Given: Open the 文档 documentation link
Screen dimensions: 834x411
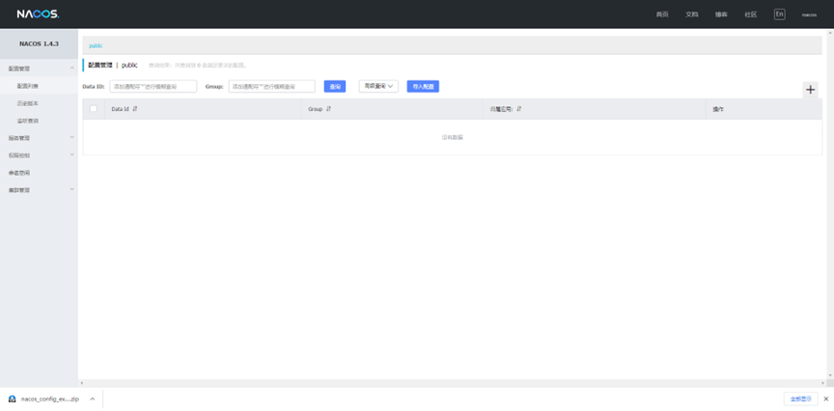Looking at the screenshot, I should coord(691,14).
